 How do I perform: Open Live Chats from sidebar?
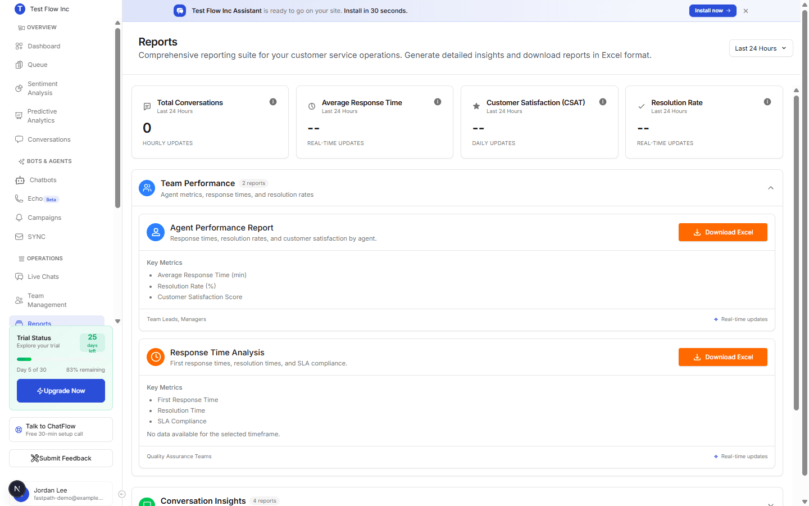coord(57,277)
